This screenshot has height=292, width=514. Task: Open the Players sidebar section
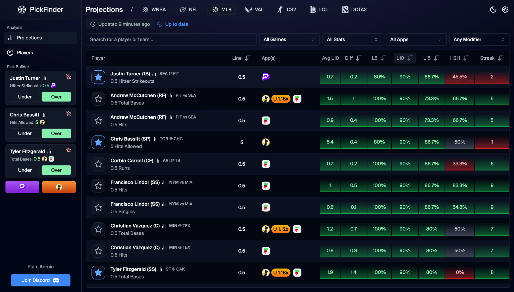click(25, 53)
